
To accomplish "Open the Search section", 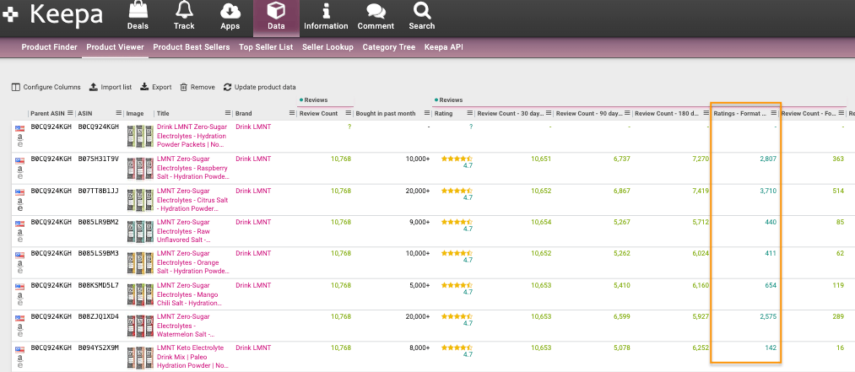I will click(x=421, y=15).
